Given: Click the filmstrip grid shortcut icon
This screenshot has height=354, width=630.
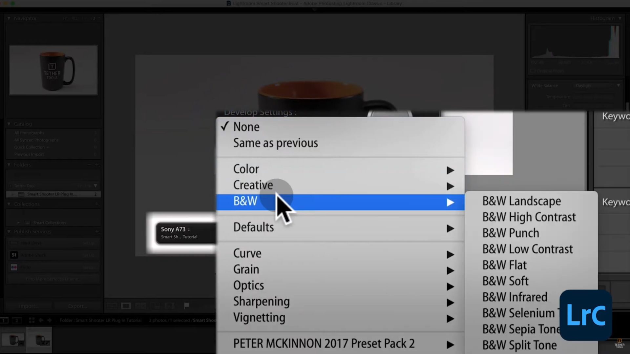Looking at the screenshot, I should click(x=31, y=320).
